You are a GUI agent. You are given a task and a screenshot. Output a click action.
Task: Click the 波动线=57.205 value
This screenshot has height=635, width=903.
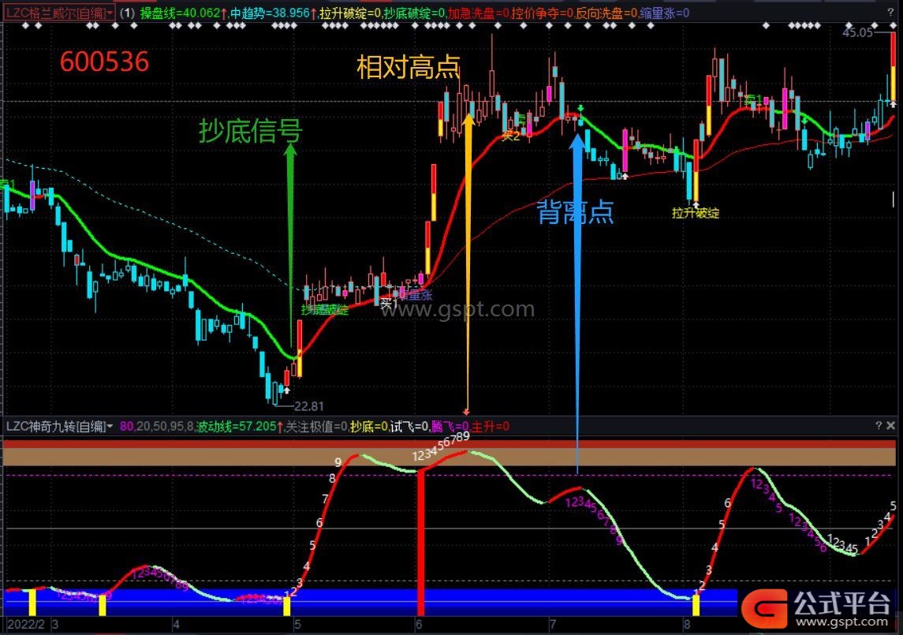(x=240, y=427)
